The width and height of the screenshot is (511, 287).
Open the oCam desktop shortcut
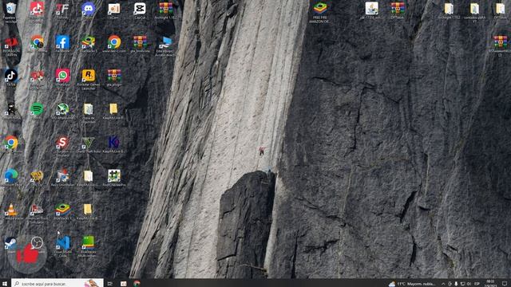(113, 10)
